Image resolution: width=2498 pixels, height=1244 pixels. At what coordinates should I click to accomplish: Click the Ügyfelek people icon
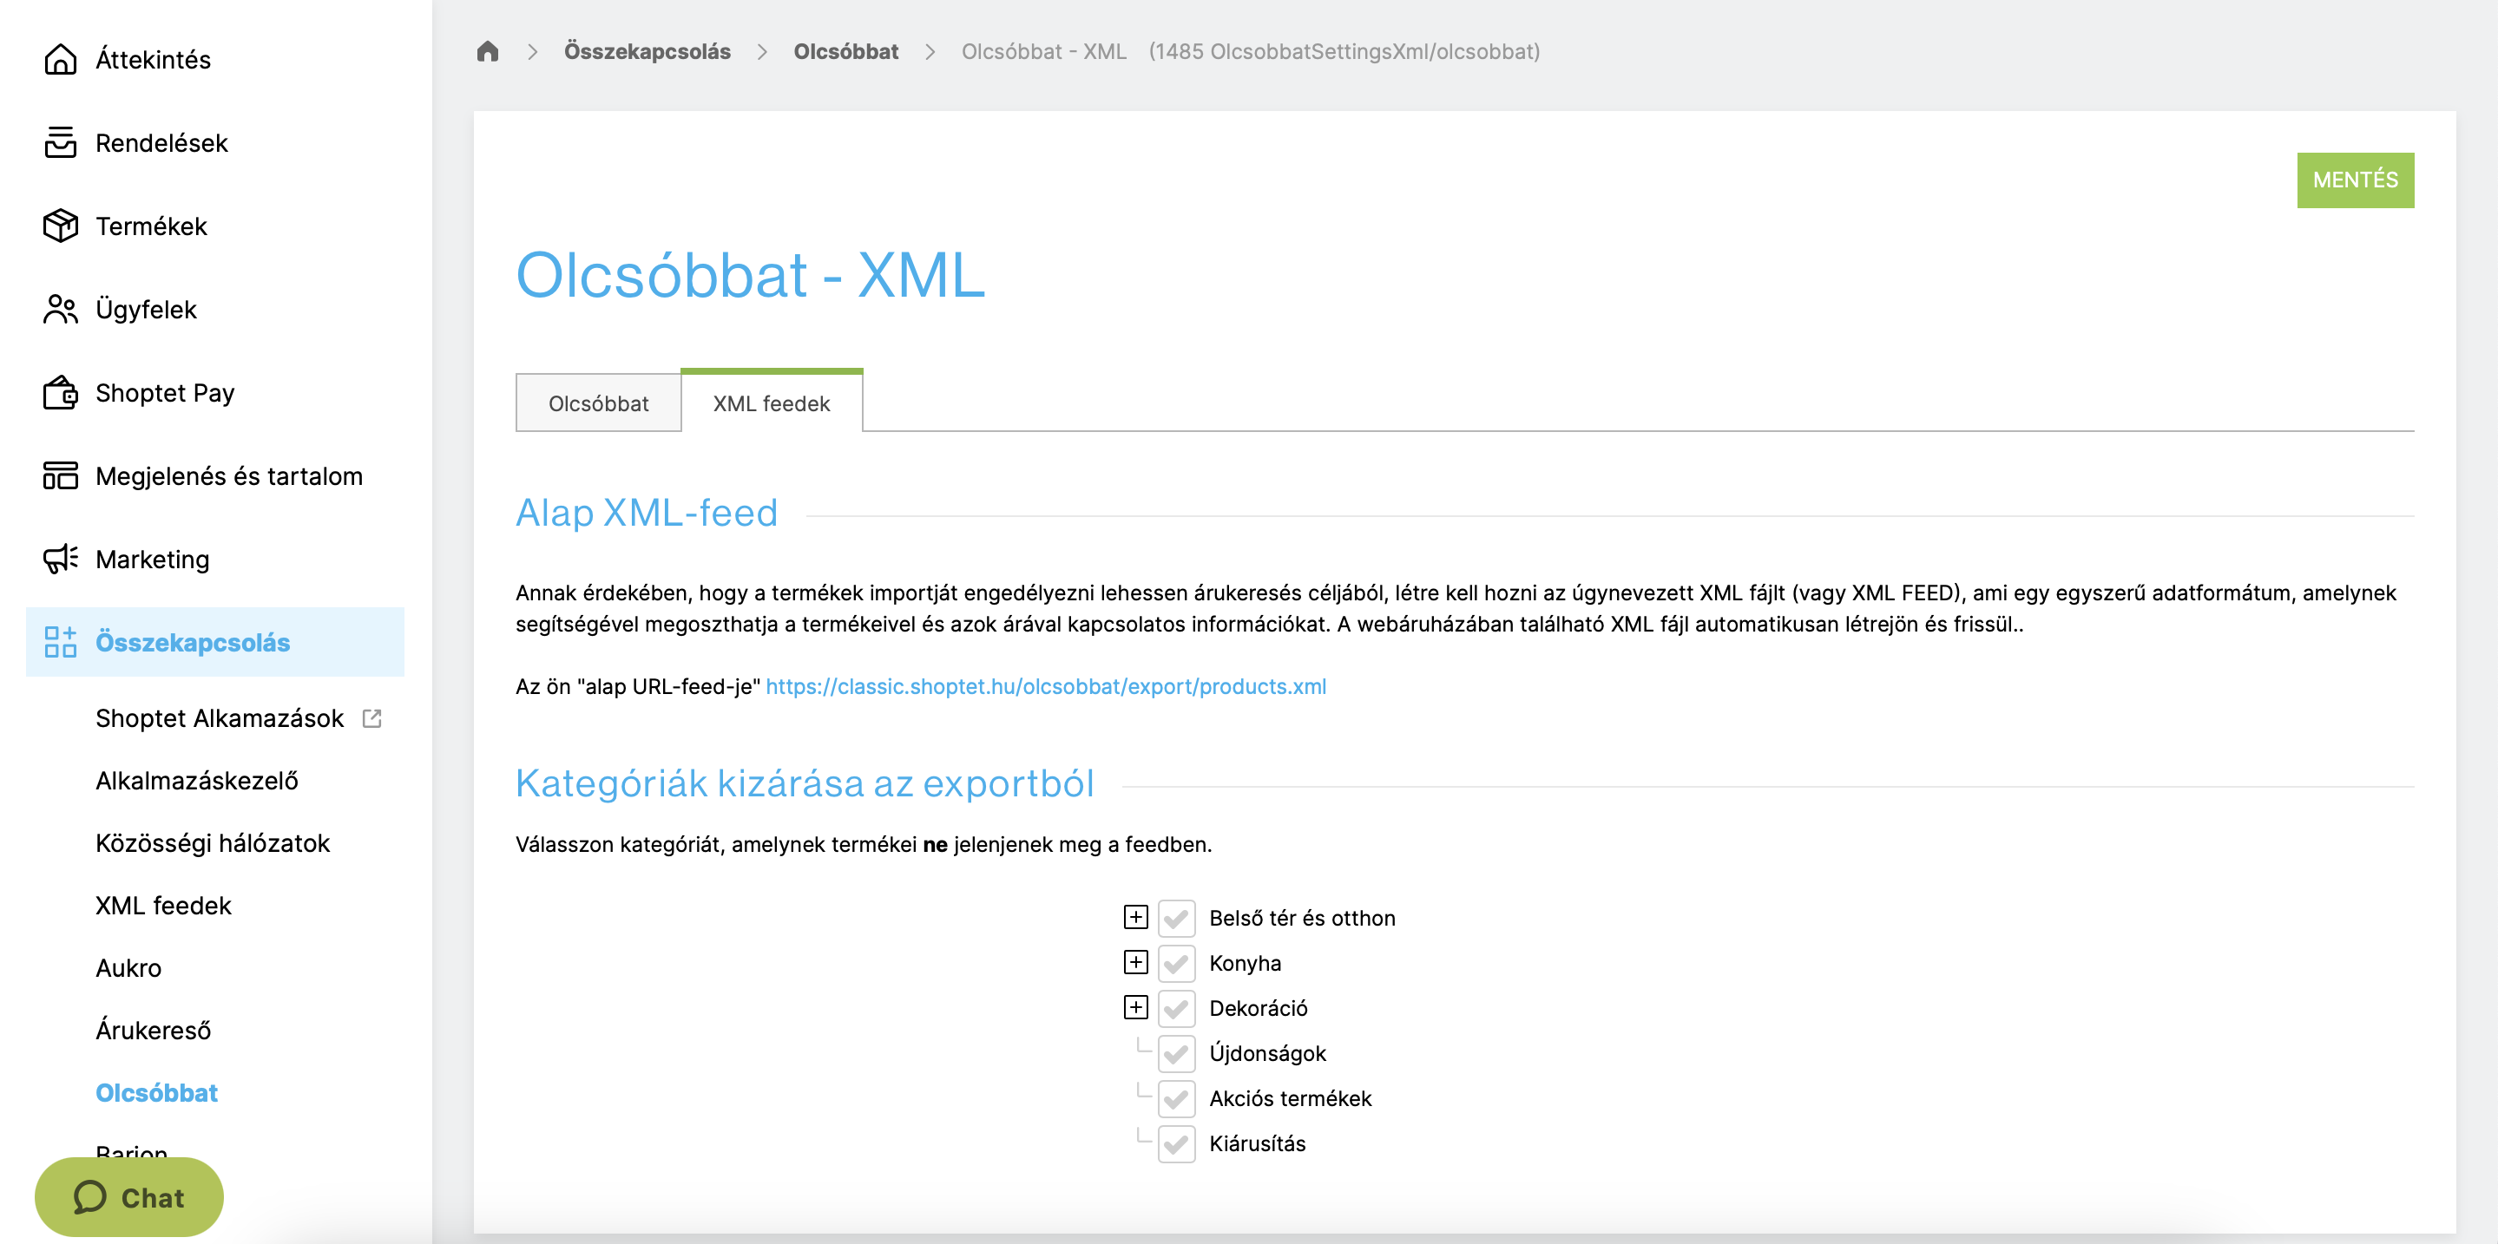[x=60, y=309]
